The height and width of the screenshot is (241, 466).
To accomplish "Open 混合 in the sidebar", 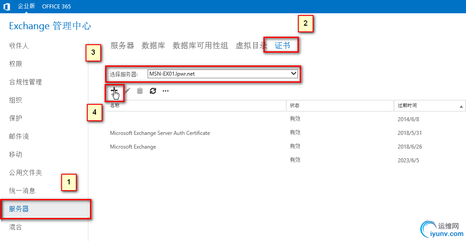I will (x=16, y=227).
